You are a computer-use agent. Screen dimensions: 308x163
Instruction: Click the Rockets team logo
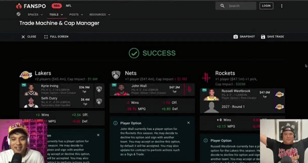(206, 77)
